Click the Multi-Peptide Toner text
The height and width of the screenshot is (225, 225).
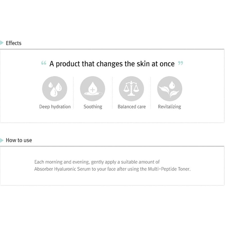(x=169, y=169)
